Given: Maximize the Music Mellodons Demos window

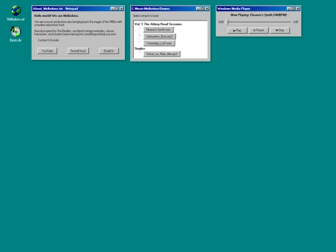Looking at the screenshot, I should pos(202,9).
